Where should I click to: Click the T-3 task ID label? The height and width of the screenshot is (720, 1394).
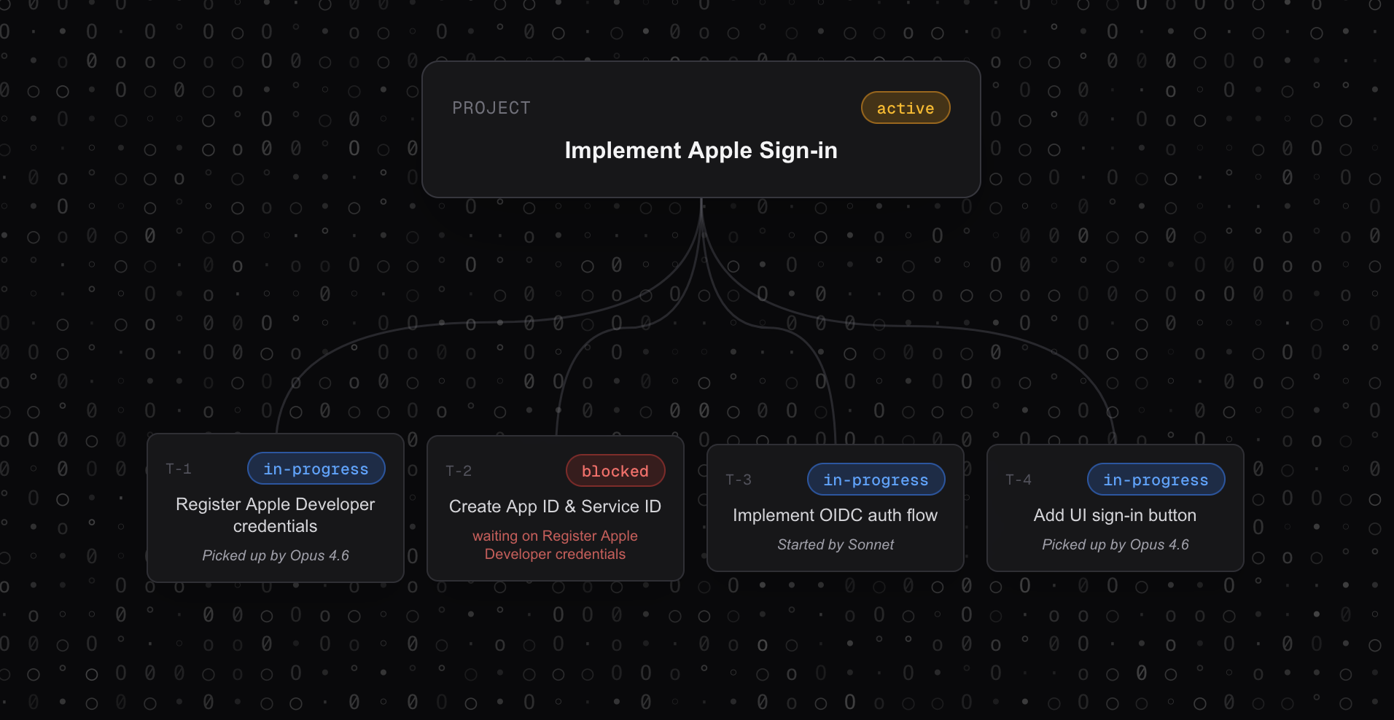point(739,480)
